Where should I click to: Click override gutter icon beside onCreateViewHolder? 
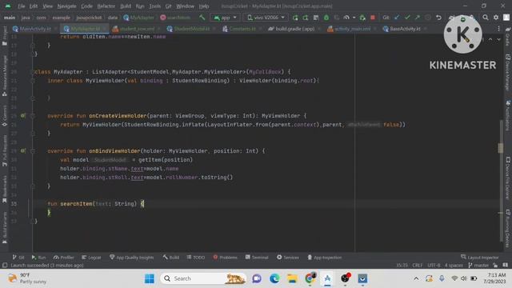(23, 115)
